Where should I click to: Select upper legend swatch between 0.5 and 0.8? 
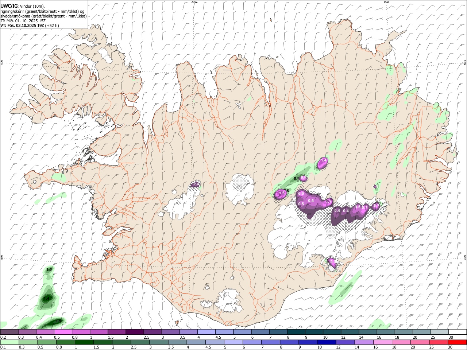[63, 332]
